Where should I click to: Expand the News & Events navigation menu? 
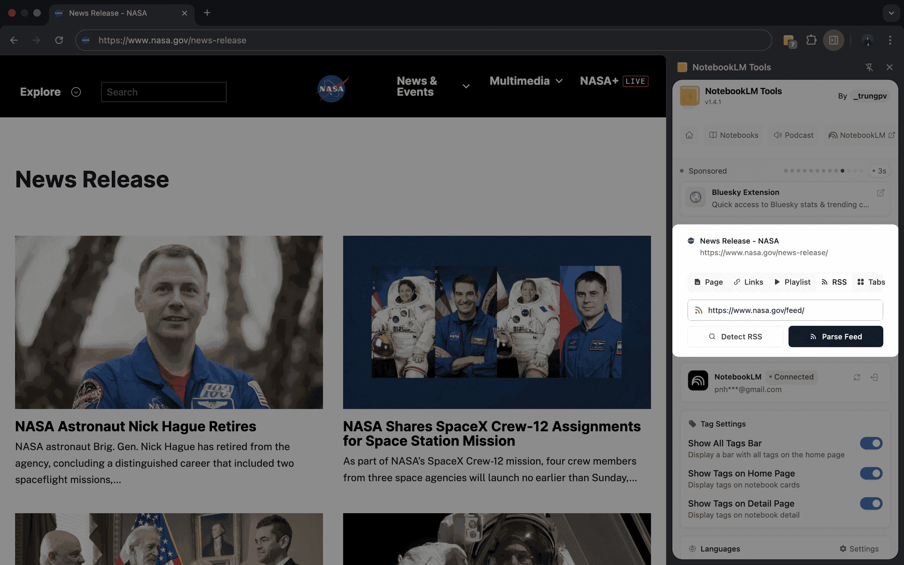pos(466,86)
